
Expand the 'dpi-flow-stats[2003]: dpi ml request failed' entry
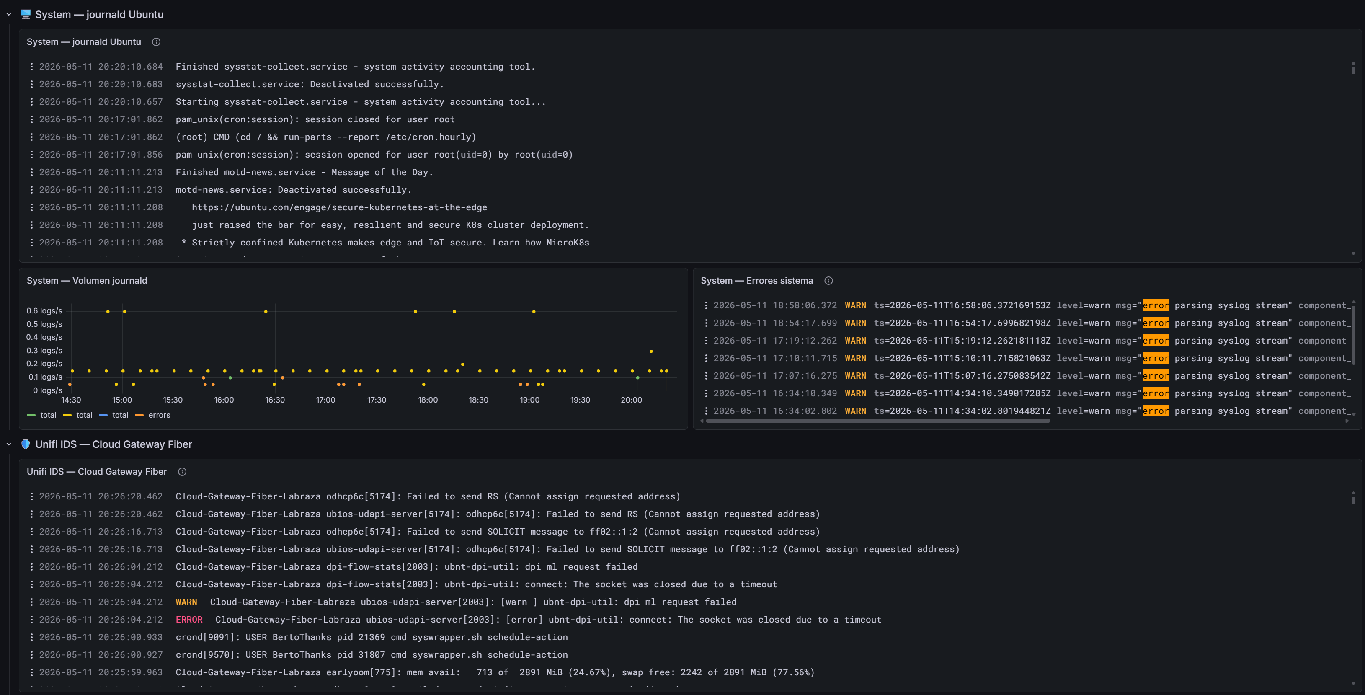coord(406,567)
